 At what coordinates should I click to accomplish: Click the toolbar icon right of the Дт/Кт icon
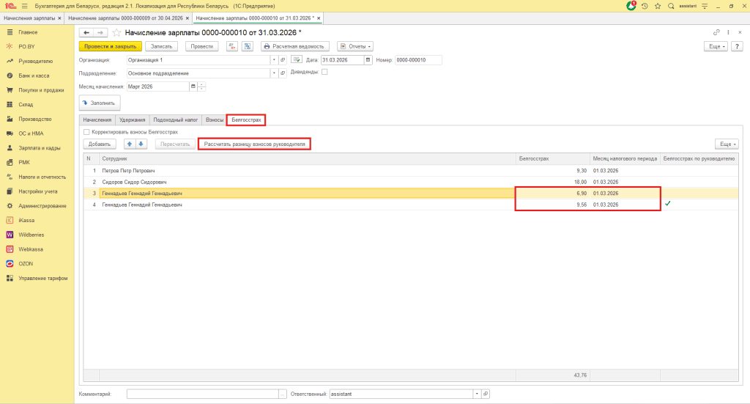[x=248, y=46]
